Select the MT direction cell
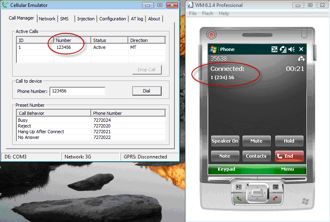 [133, 47]
